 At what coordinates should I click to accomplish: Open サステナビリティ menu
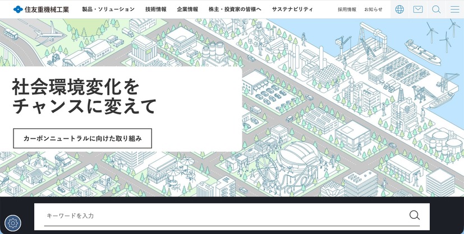coord(292,10)
